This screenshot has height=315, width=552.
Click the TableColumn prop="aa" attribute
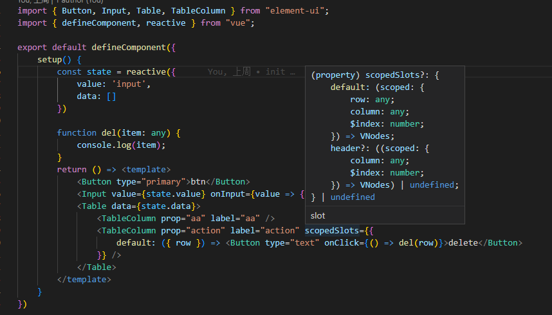pos(183,218)
